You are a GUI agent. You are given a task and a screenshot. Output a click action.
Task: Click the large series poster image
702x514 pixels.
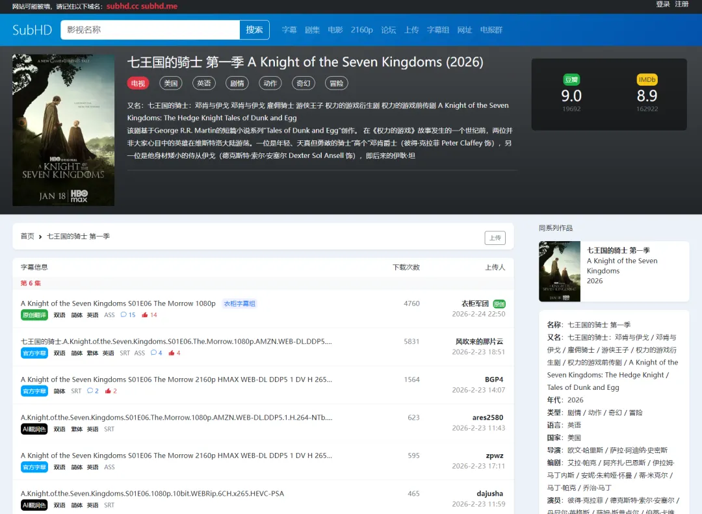tap(64, 131)
